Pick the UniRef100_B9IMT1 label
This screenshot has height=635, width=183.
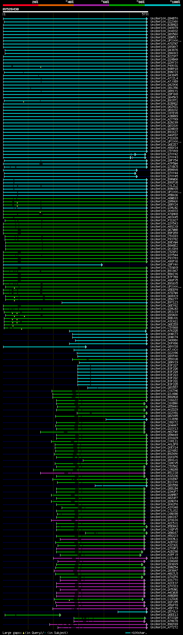point(164,100)
